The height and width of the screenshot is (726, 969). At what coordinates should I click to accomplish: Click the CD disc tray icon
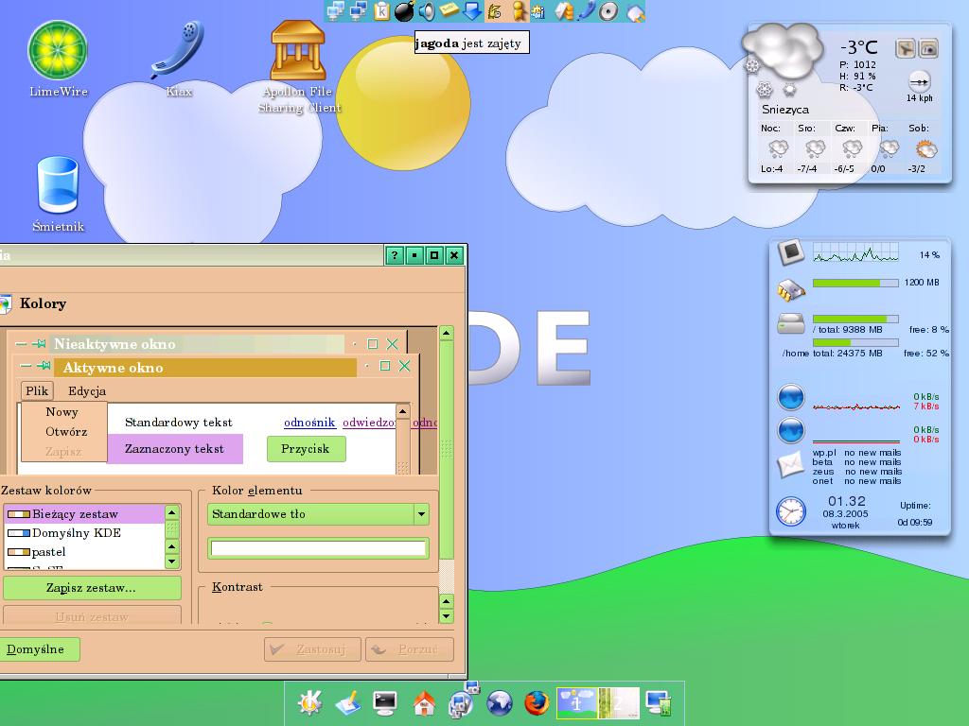tap(608, 11)
